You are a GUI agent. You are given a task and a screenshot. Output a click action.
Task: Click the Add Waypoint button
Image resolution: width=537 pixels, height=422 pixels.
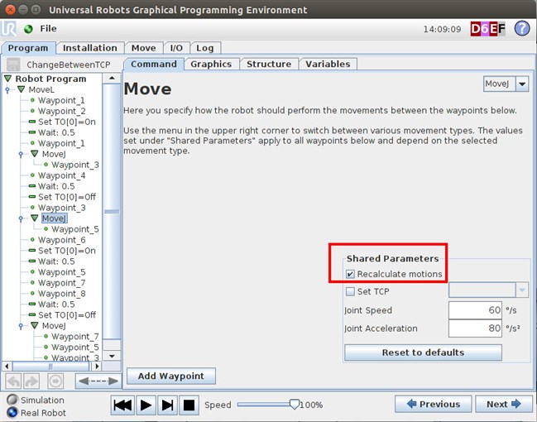pyautogui.click(x=171, y=376)
